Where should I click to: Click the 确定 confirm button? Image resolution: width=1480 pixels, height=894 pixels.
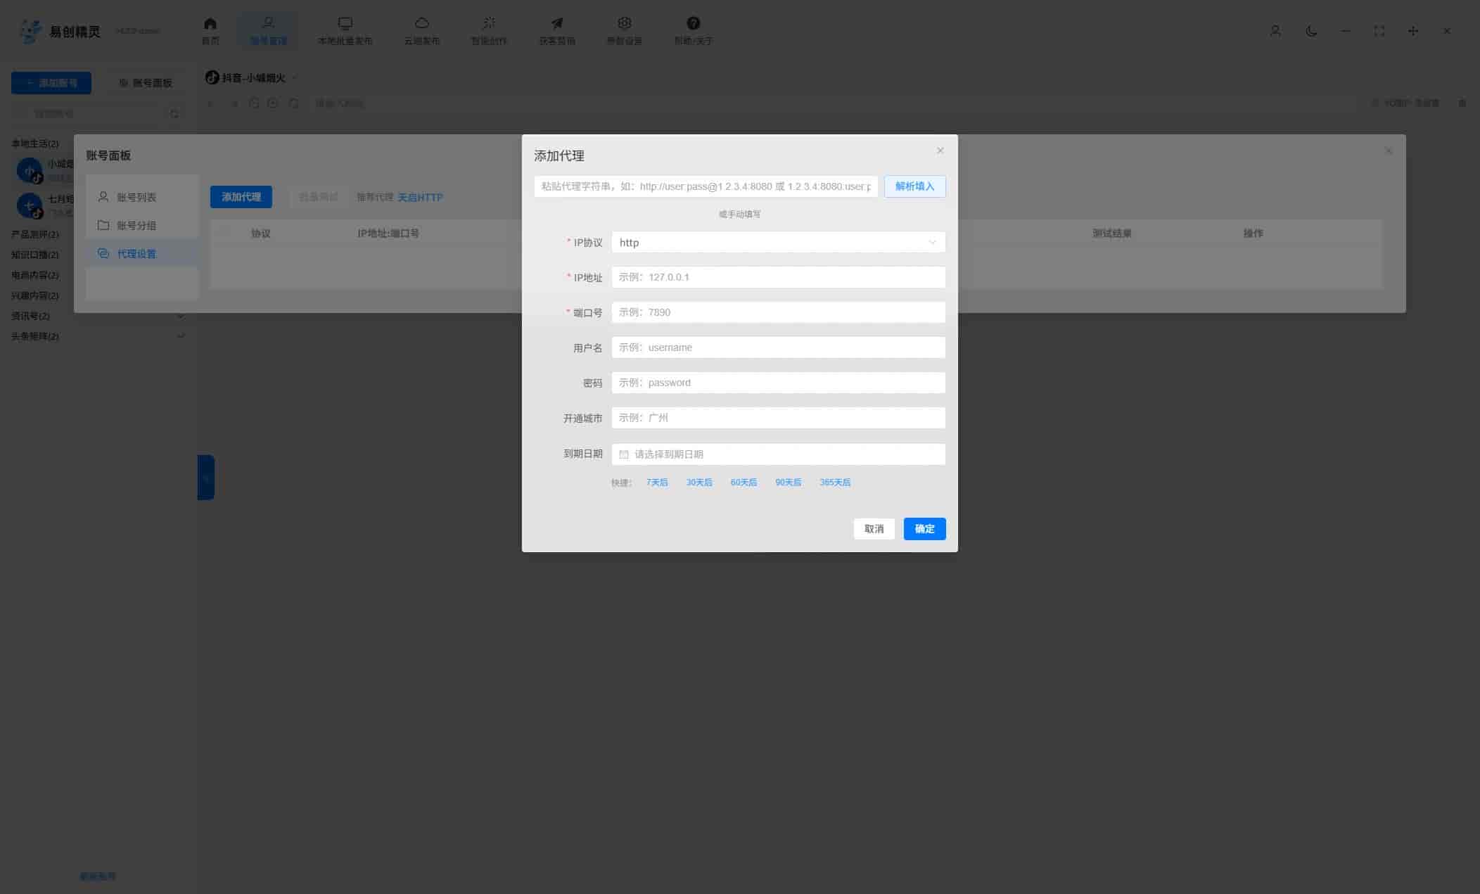pos(924,529)
